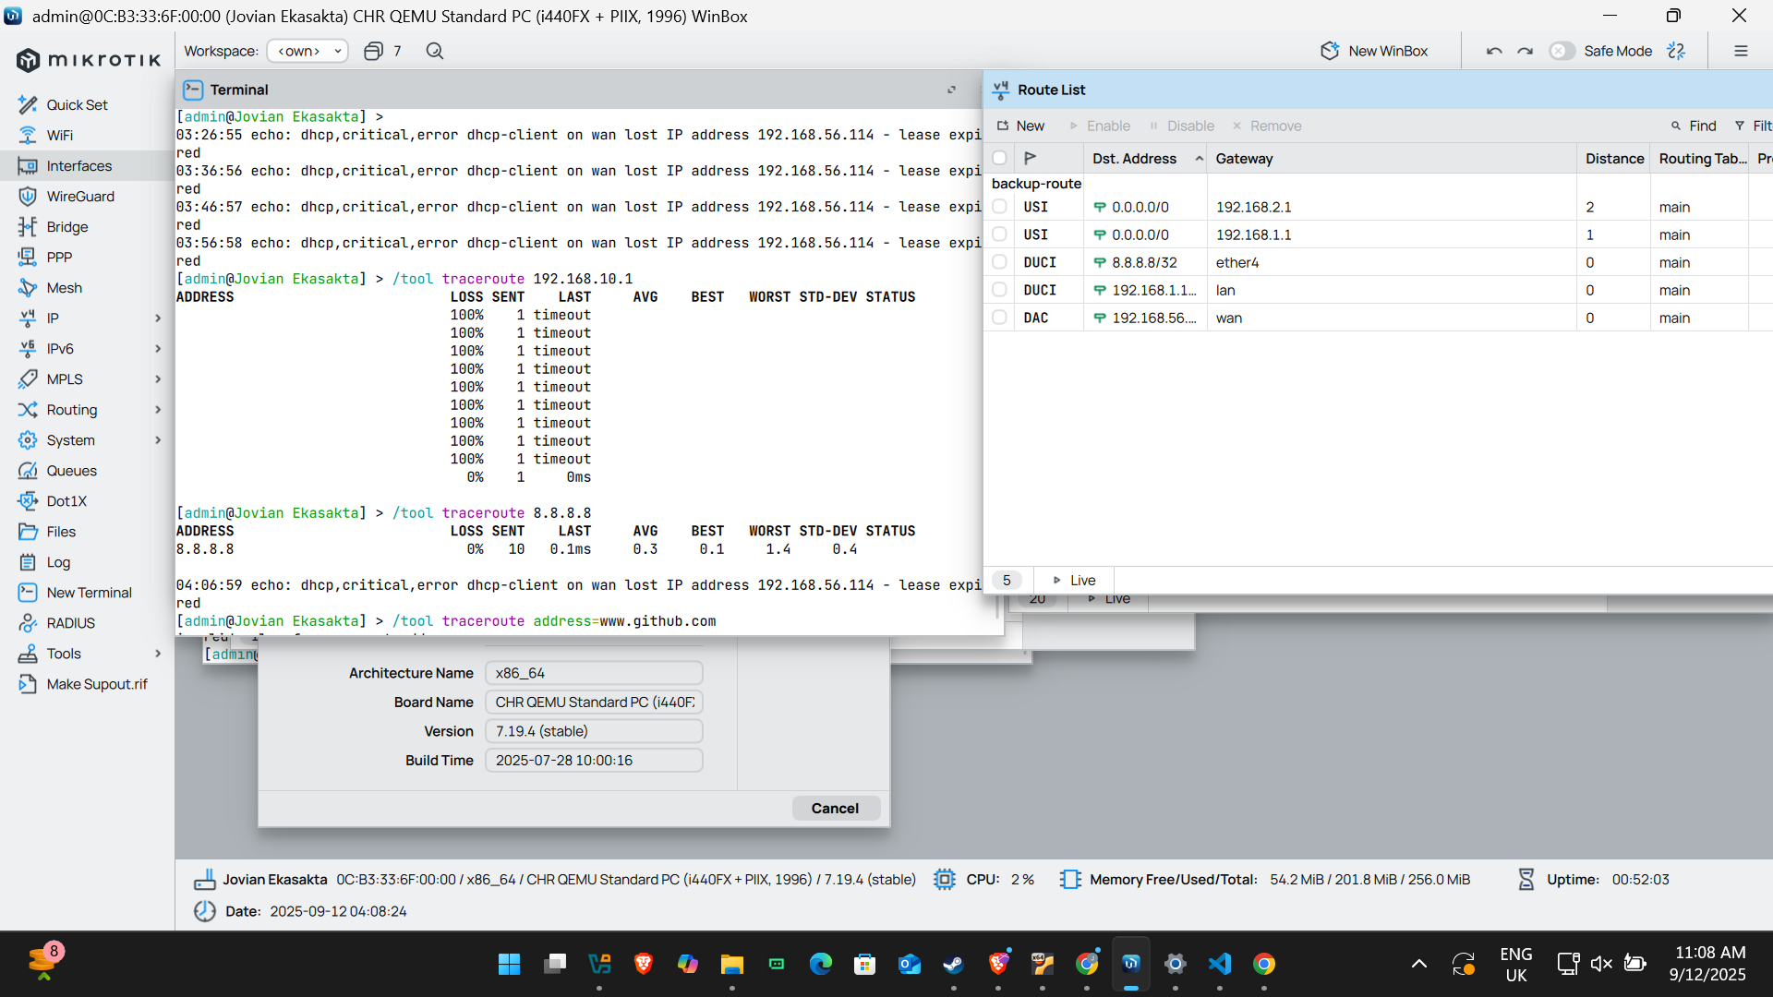Check the select-all box in Route List header
Image resolution: width=1773 pixels, height=997 pixels.
[x=999, y=158]
